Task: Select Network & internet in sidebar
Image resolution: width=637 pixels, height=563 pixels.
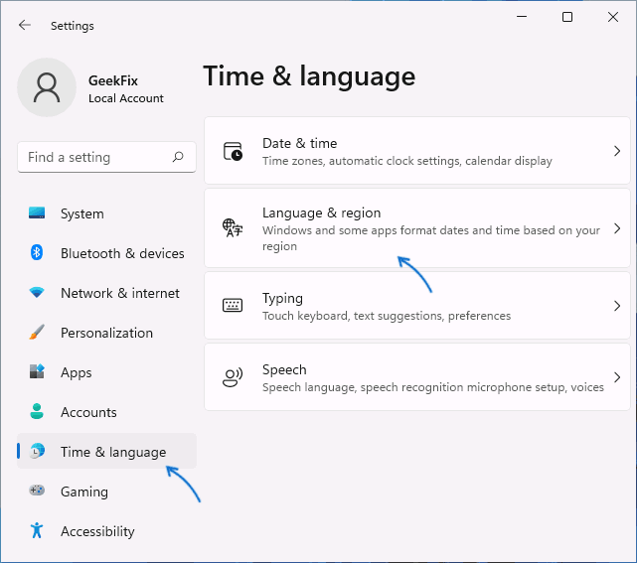Action: coord(106,293)
